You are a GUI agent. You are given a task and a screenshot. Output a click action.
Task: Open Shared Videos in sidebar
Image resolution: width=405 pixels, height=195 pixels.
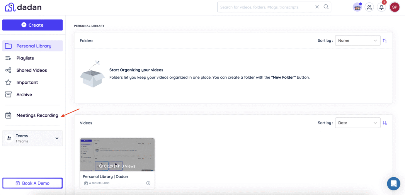tap(32, 70)
